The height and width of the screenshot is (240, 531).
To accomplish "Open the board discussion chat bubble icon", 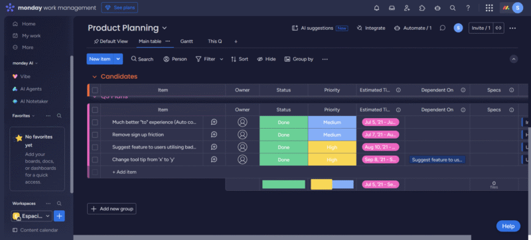I will (443, 28).
